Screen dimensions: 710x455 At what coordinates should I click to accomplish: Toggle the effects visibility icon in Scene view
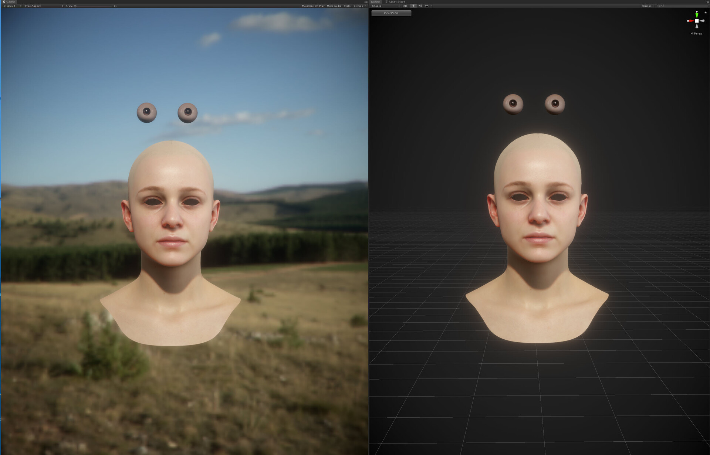coord(426,6)
